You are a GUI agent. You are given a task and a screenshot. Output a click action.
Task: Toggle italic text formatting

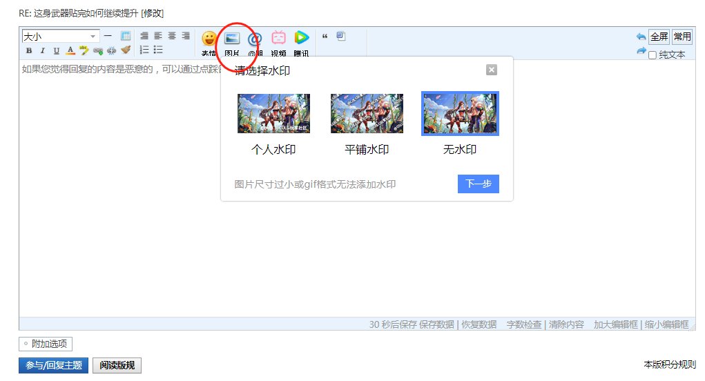(42, 50)
